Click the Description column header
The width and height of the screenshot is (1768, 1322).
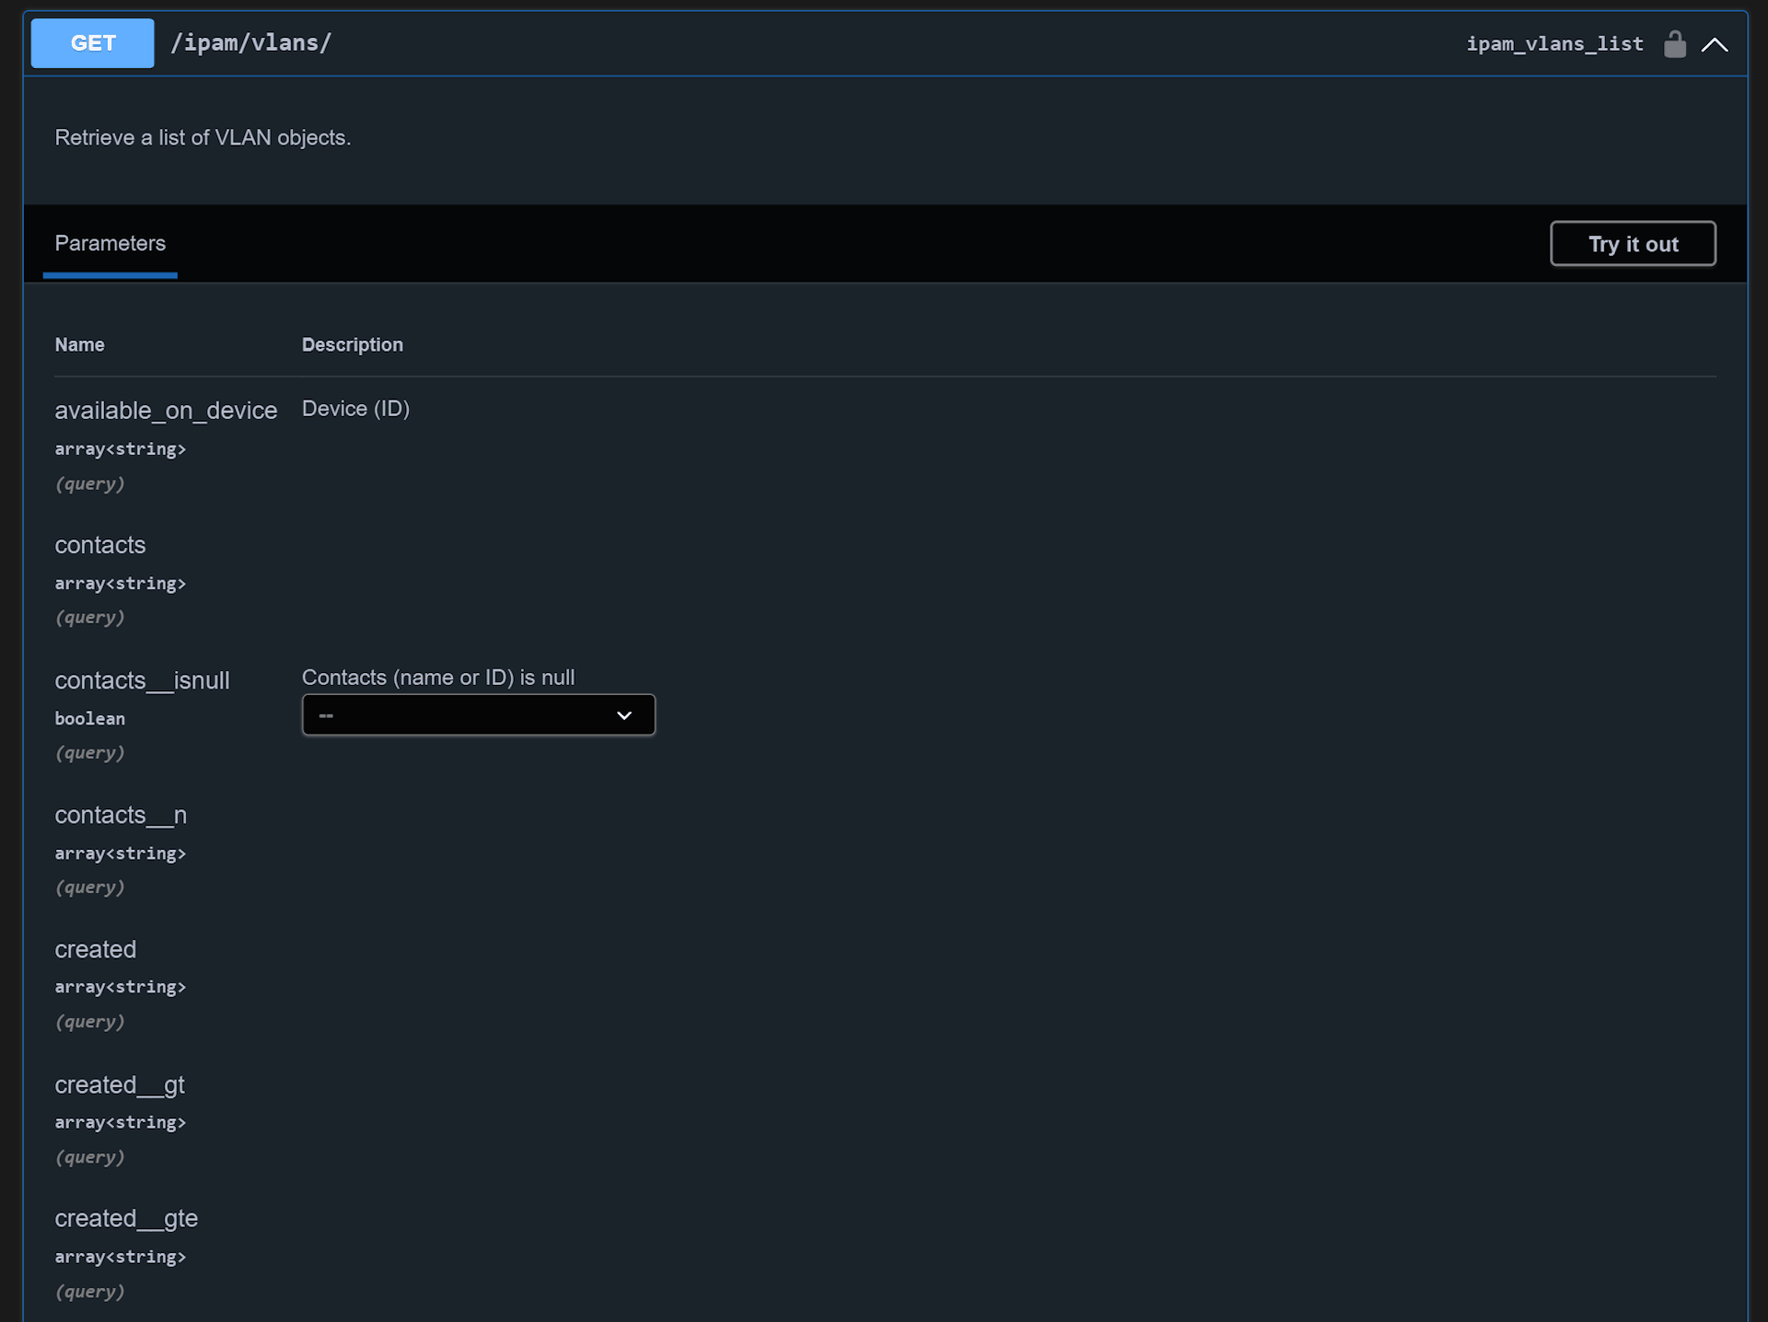(x=352, y=345)
